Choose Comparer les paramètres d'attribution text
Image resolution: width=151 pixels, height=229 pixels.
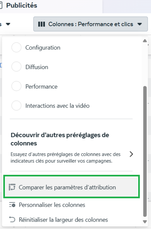coord(67,187)
